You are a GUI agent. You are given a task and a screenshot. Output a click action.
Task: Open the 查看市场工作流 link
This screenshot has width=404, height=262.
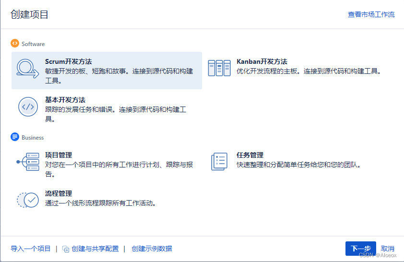(x=371, y=14)
